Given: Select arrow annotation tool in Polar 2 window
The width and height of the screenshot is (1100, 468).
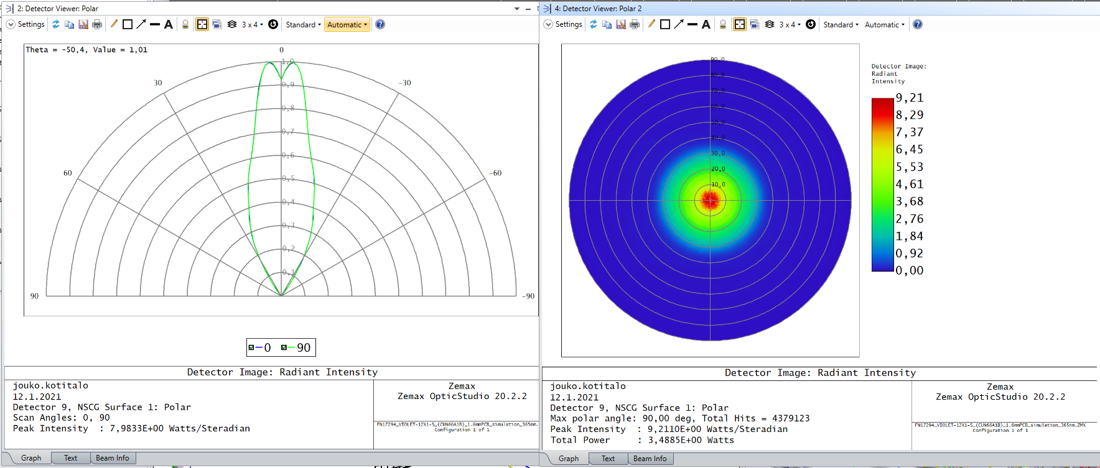Looking at the screenshot, I should 679,24.
